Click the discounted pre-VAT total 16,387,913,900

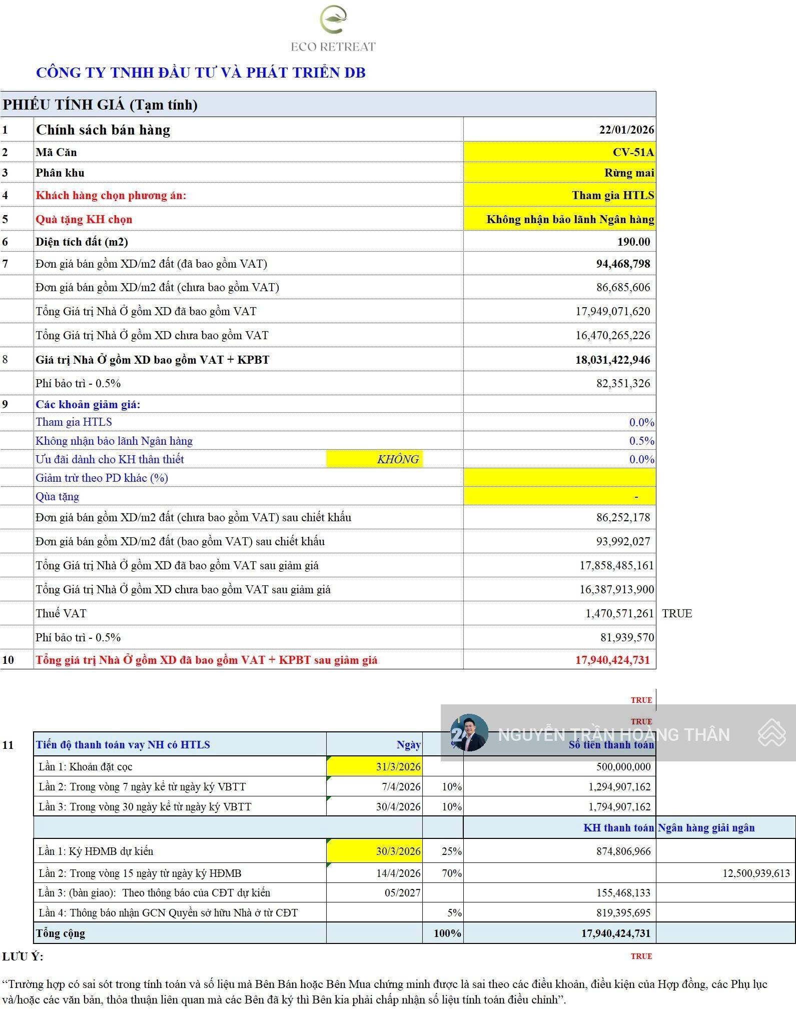[616, 589]
